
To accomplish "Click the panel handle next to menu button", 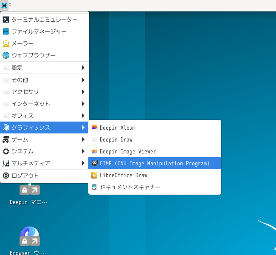I will click(10, 6).
